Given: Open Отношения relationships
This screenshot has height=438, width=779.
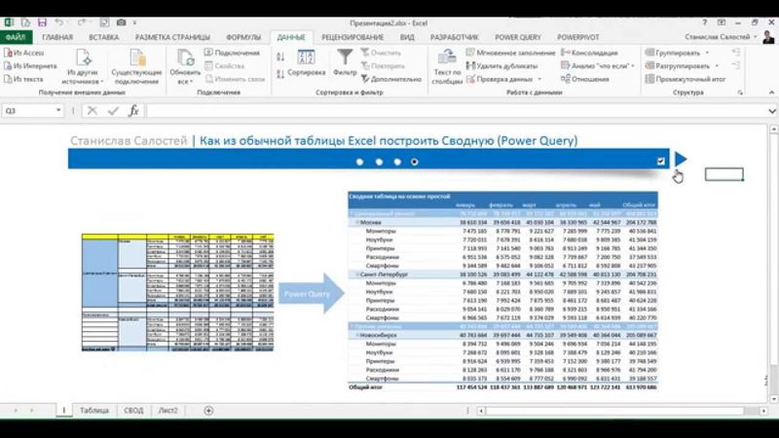Looking at the screenshot, I should click(x=585, y=79).
